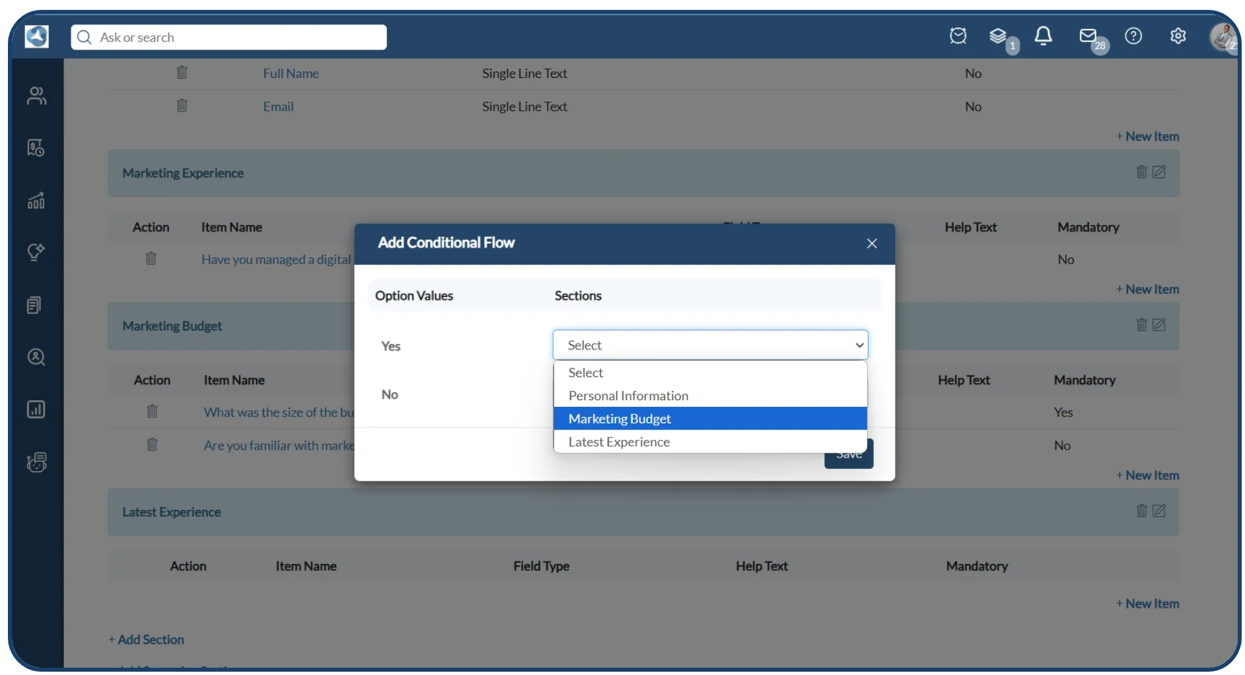
Task: Open the user profile avatar
Action: tap(1223, 36)
